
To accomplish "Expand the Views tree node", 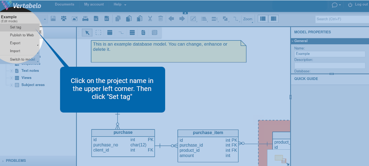I will point(11,78).
